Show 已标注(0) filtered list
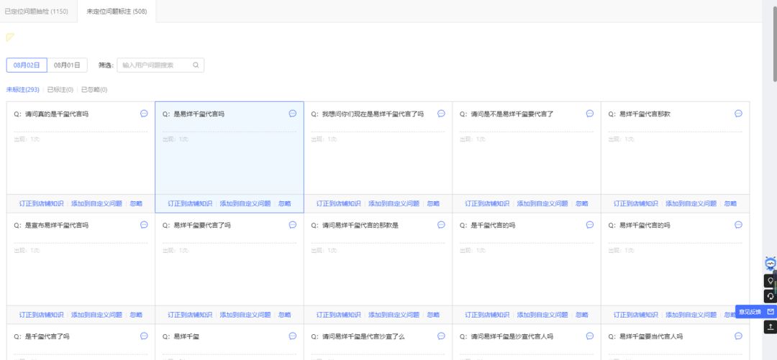This screenshot has width=777, height=360. click(60, 90)
